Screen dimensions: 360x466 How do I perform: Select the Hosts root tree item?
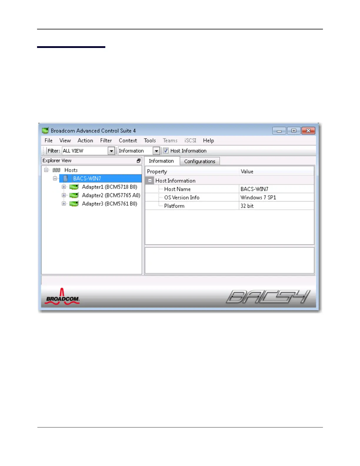(71, 170)
